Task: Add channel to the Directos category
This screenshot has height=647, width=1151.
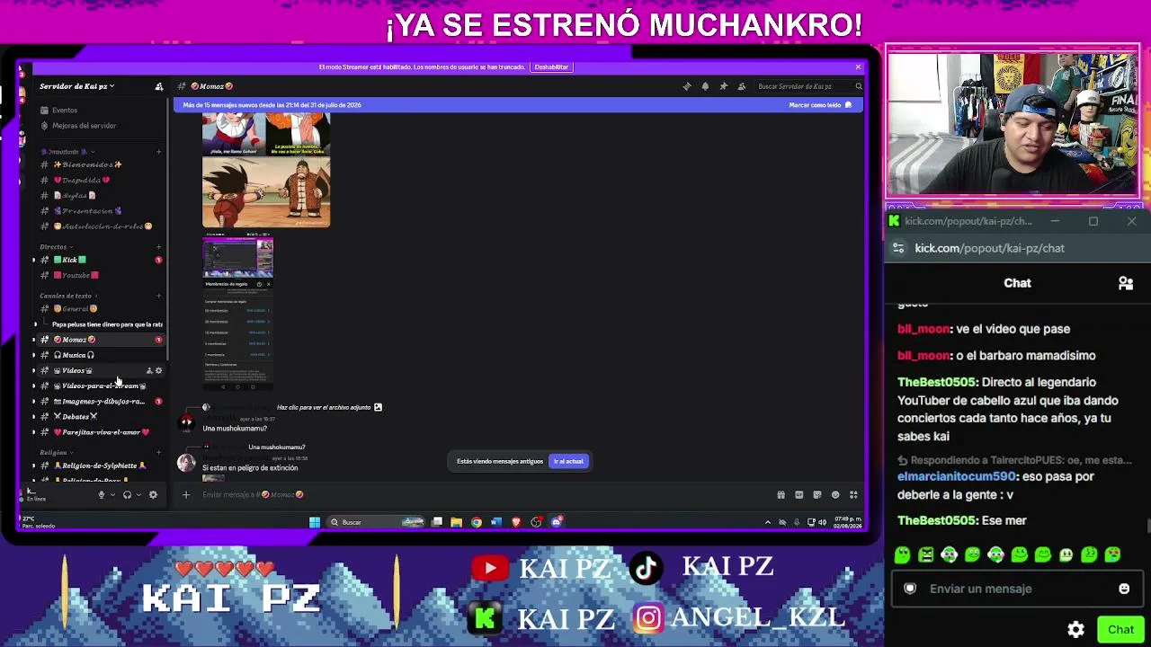Action: [159, 246]
